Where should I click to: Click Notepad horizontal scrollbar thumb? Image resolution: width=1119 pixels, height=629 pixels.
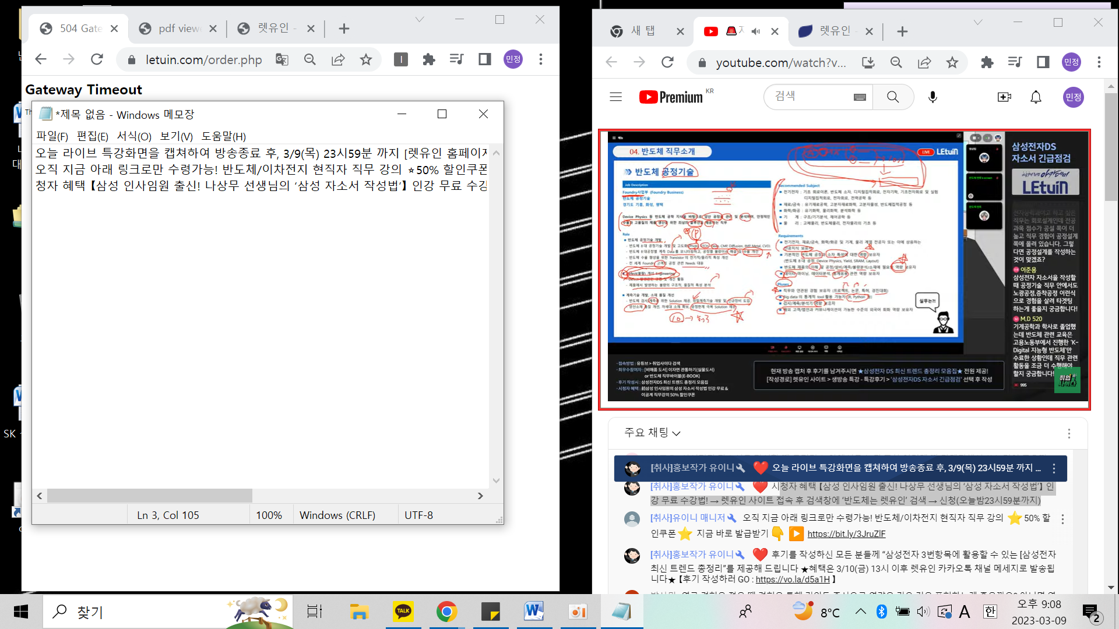(150, 496)
